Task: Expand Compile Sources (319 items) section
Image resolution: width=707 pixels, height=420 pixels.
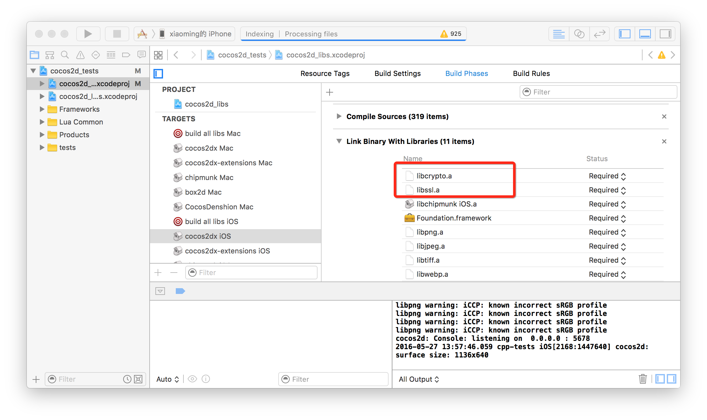Action: (339, 116)
